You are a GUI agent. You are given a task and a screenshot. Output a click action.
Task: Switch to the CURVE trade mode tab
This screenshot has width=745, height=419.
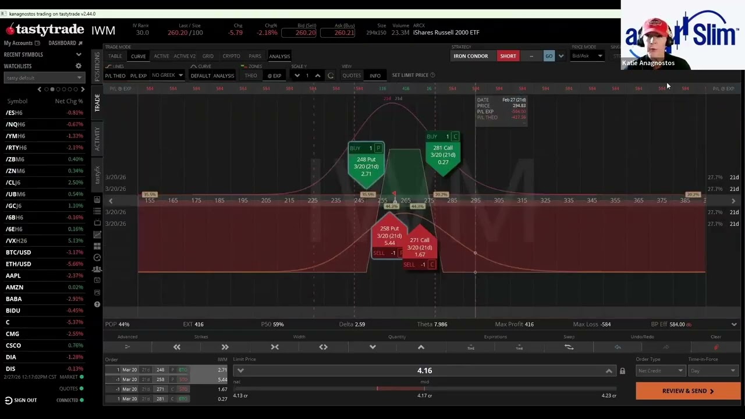point(138,56)
